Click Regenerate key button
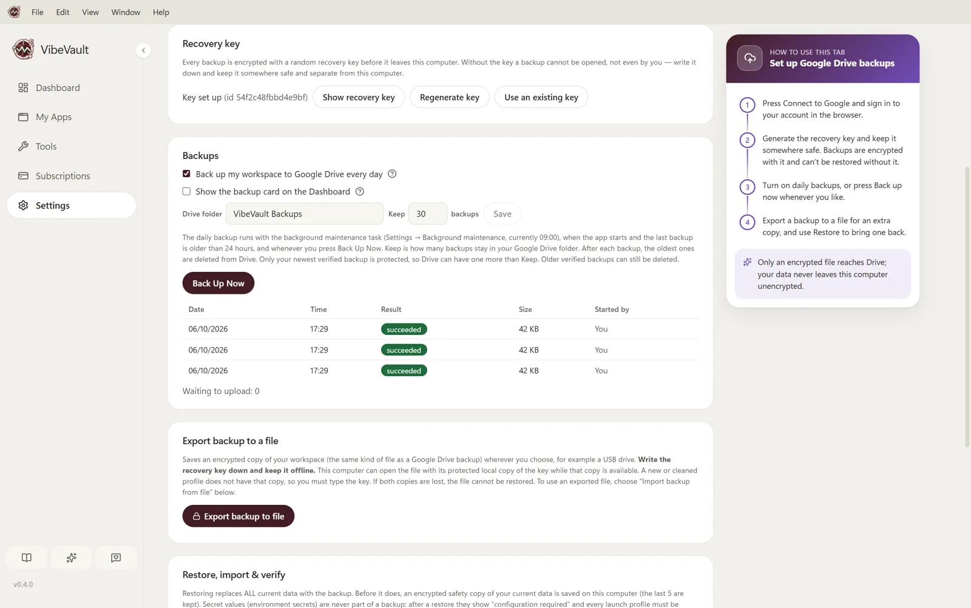 pos(450,97)
